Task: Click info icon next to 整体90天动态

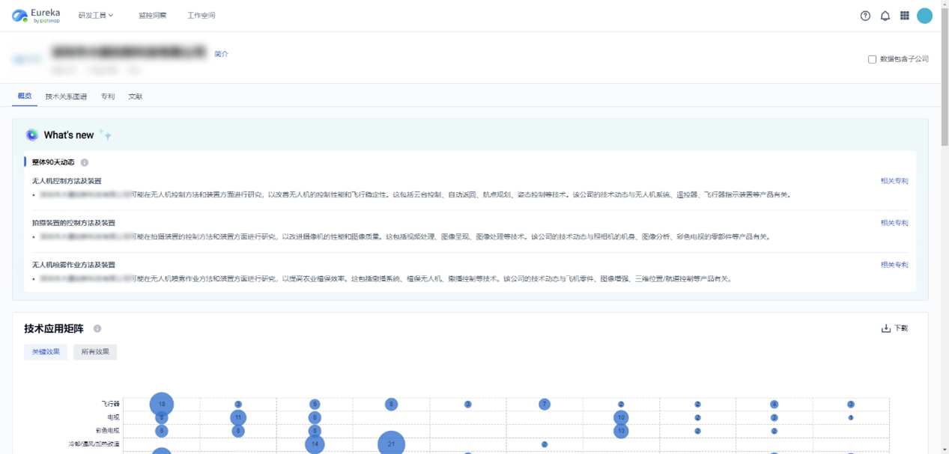Action: (85, 162)
